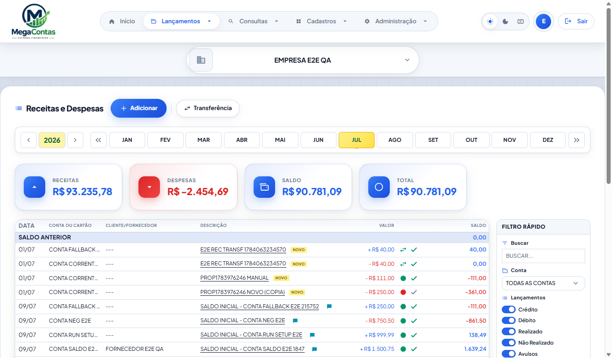Viewport: 612px width, 358px height.
Task: Select the DEZ month tab
Action: [548, 140]
